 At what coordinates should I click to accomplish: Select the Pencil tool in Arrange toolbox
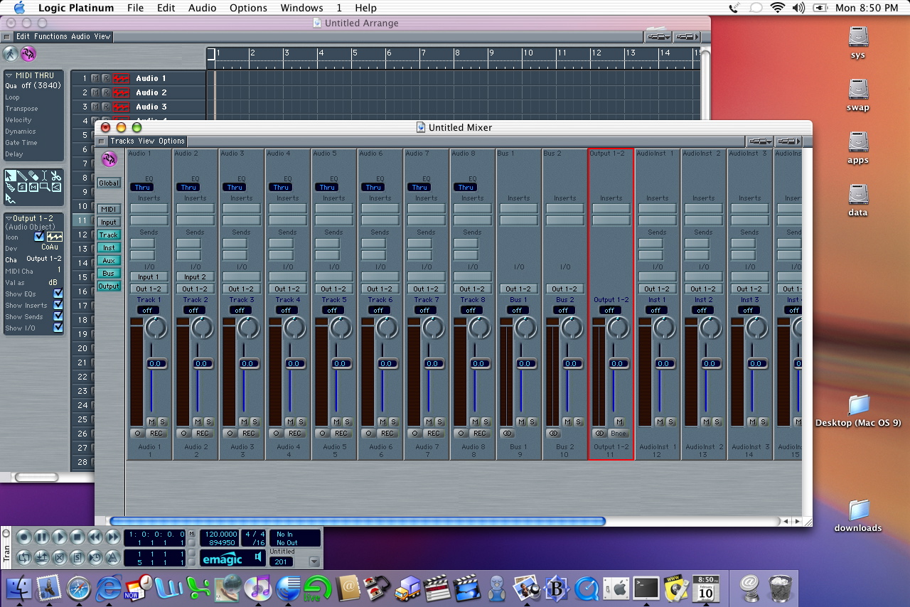[22, 176]
